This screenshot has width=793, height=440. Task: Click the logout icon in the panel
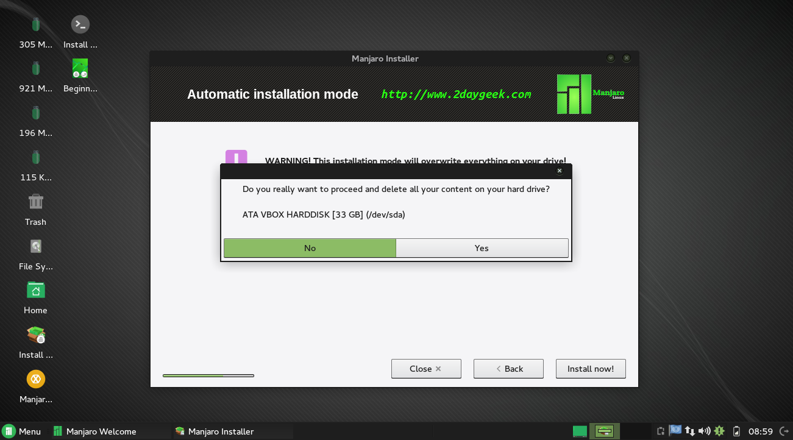(784, 431)
